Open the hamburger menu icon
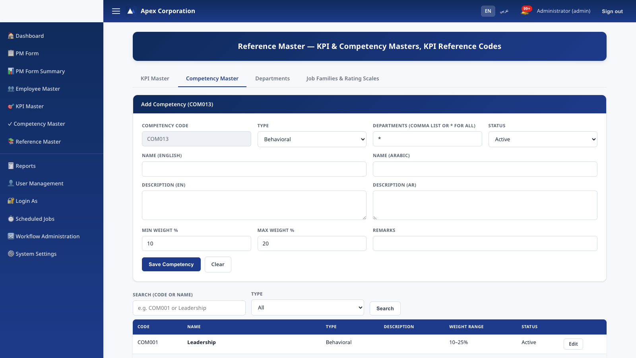Viewport: 636px width, 358px height. (116, 11)
